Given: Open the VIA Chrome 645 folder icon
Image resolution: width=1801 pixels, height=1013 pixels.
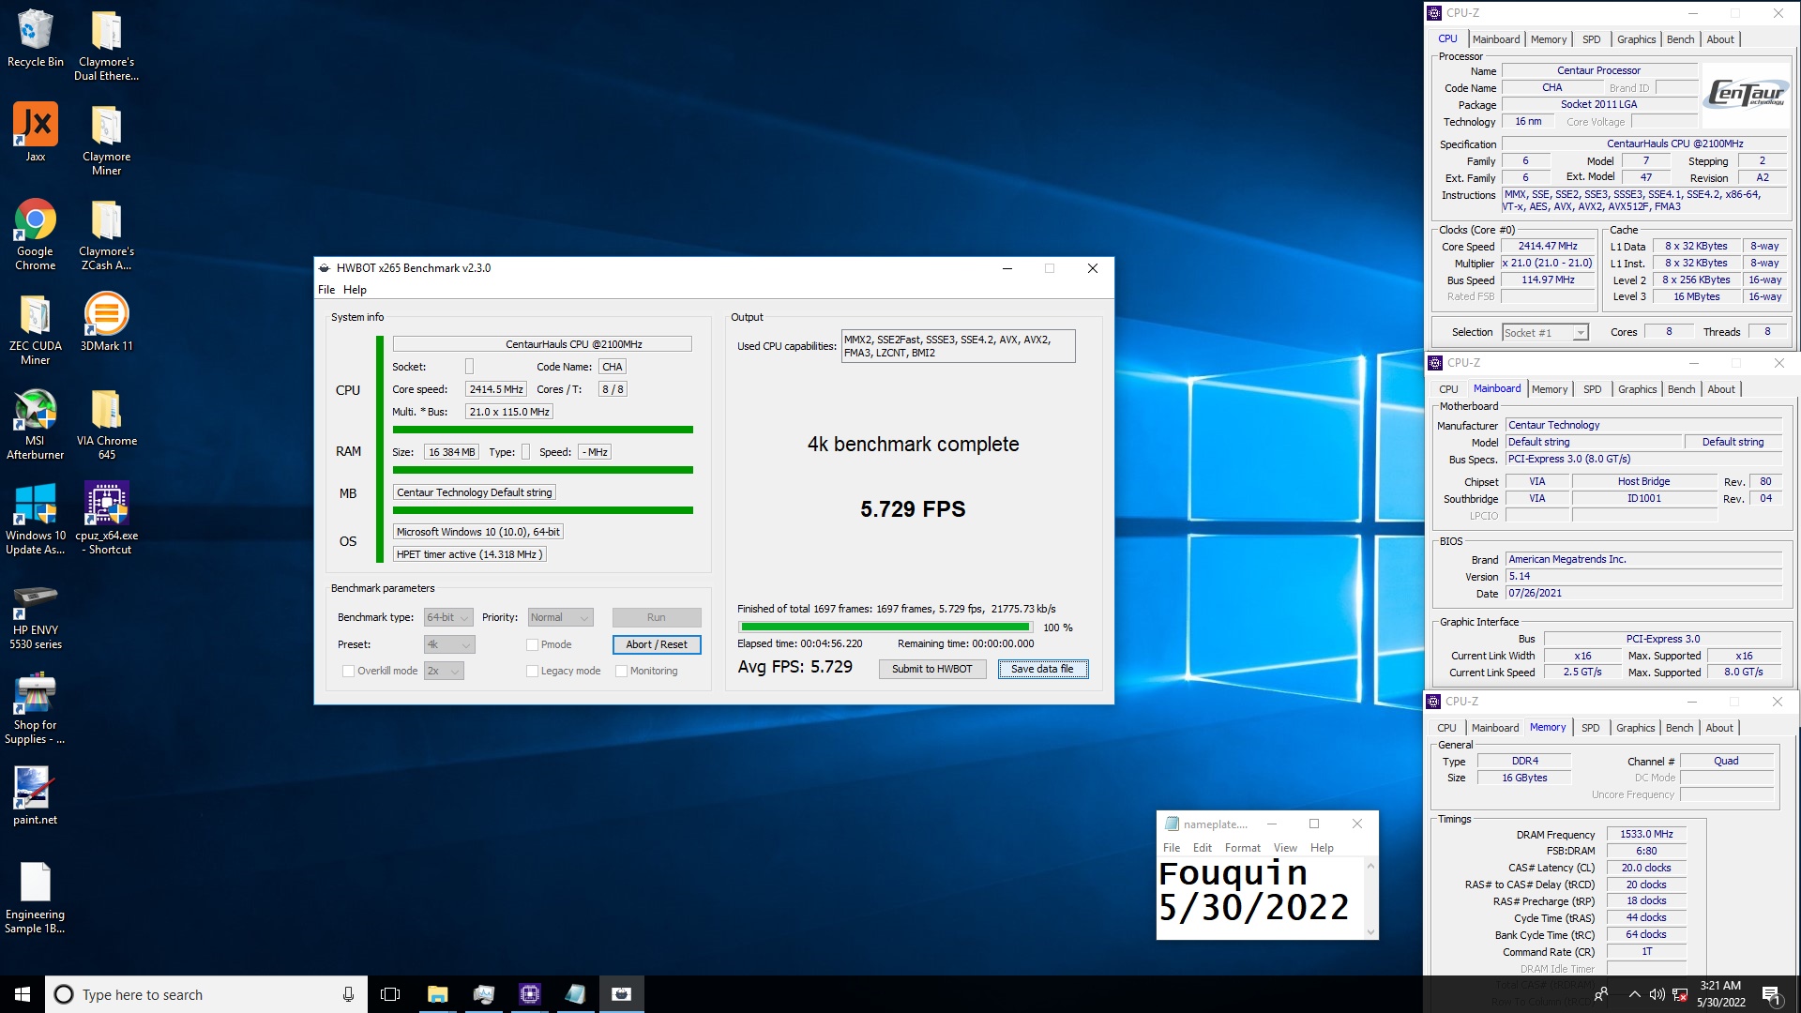Looking at the screenshot, I should 106,424.
